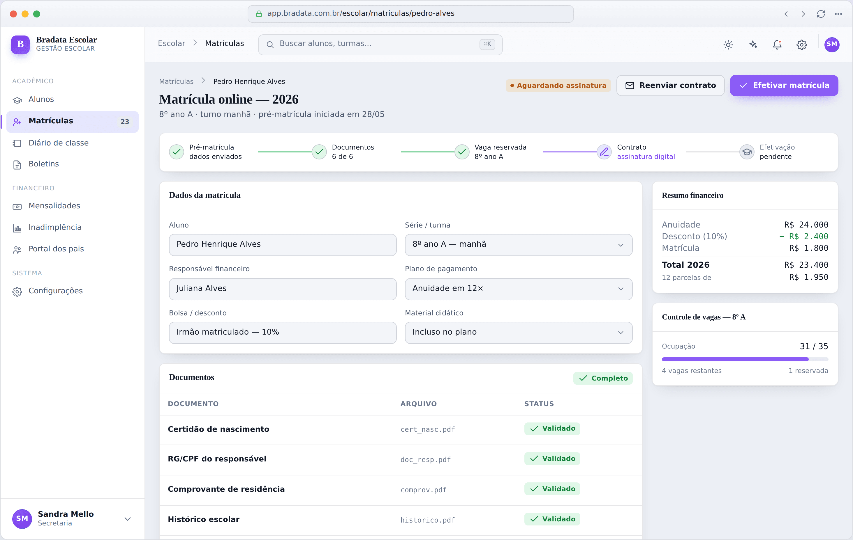Toggle the light theme sun icon

click(x=728, y=45)
